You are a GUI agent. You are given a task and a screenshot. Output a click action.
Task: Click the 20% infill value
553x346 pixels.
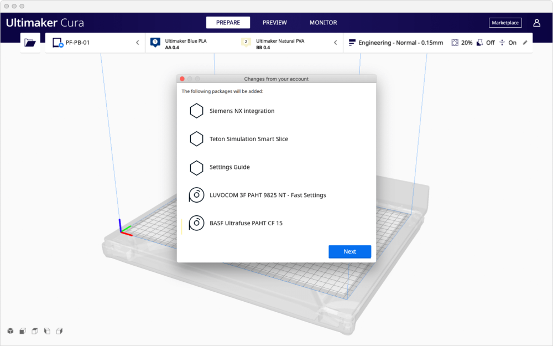tap(467, 43)
